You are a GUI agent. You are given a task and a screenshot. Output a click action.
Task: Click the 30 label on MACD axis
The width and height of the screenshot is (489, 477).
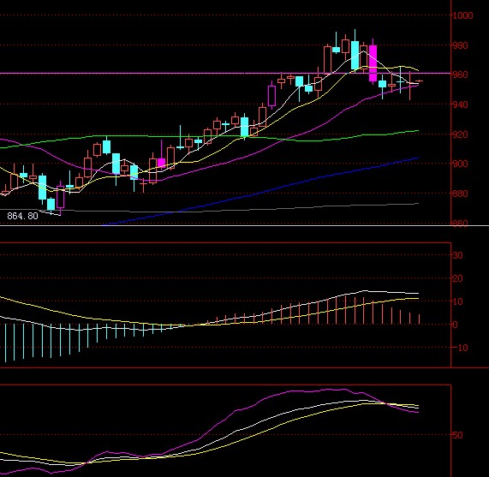(457, 255)
